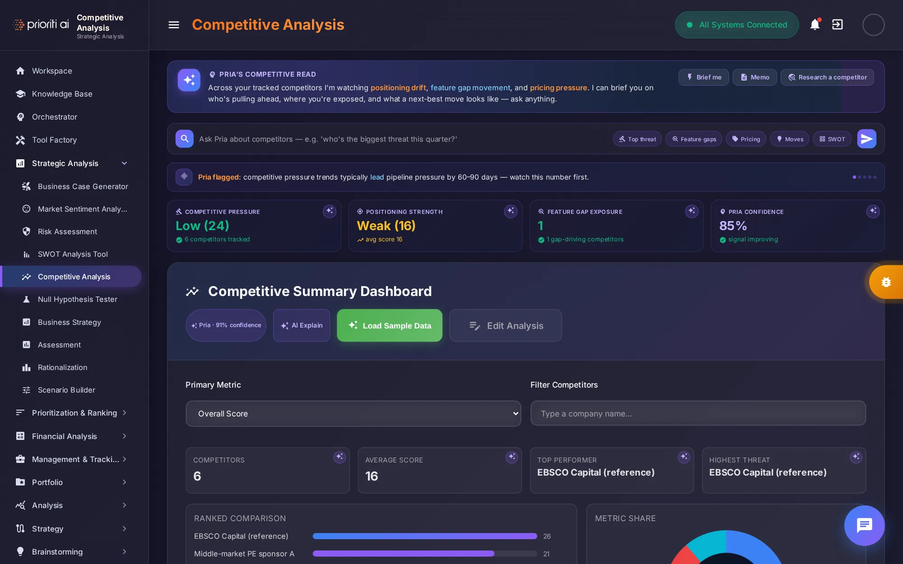Screen dimensions: 903x564
Task: Open the chat bubble floating button
Action: pyautogui.click(x=864, y=525)
